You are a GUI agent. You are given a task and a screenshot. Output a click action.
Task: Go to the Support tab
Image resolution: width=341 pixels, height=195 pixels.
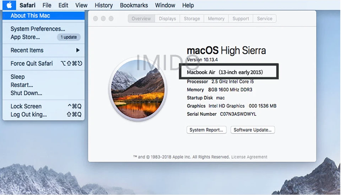click(240, 19)
